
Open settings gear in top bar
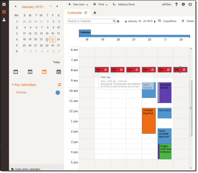pyautogui.click(x=183, y=4)
